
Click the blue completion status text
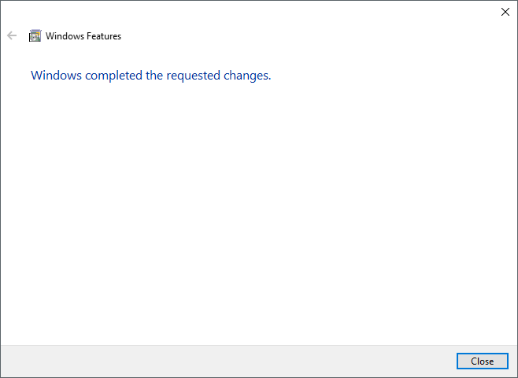150,76
